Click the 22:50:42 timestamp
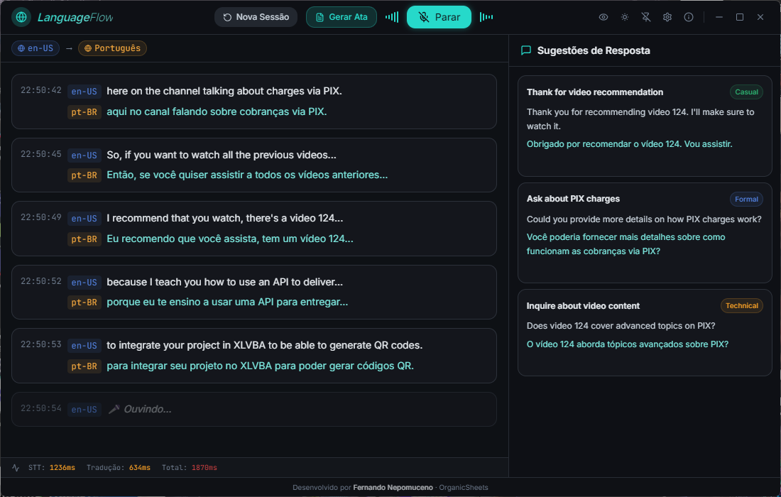The width and height of the screenshot is (781, 497). click(41, 90)
